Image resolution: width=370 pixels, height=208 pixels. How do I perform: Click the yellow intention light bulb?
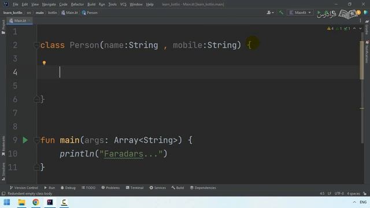(44, 63)
